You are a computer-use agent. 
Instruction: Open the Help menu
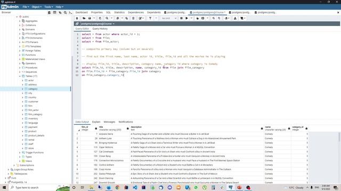[x=59, y=7]
